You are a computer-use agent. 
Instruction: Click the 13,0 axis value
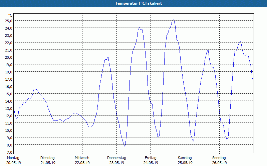coord(9,109)
